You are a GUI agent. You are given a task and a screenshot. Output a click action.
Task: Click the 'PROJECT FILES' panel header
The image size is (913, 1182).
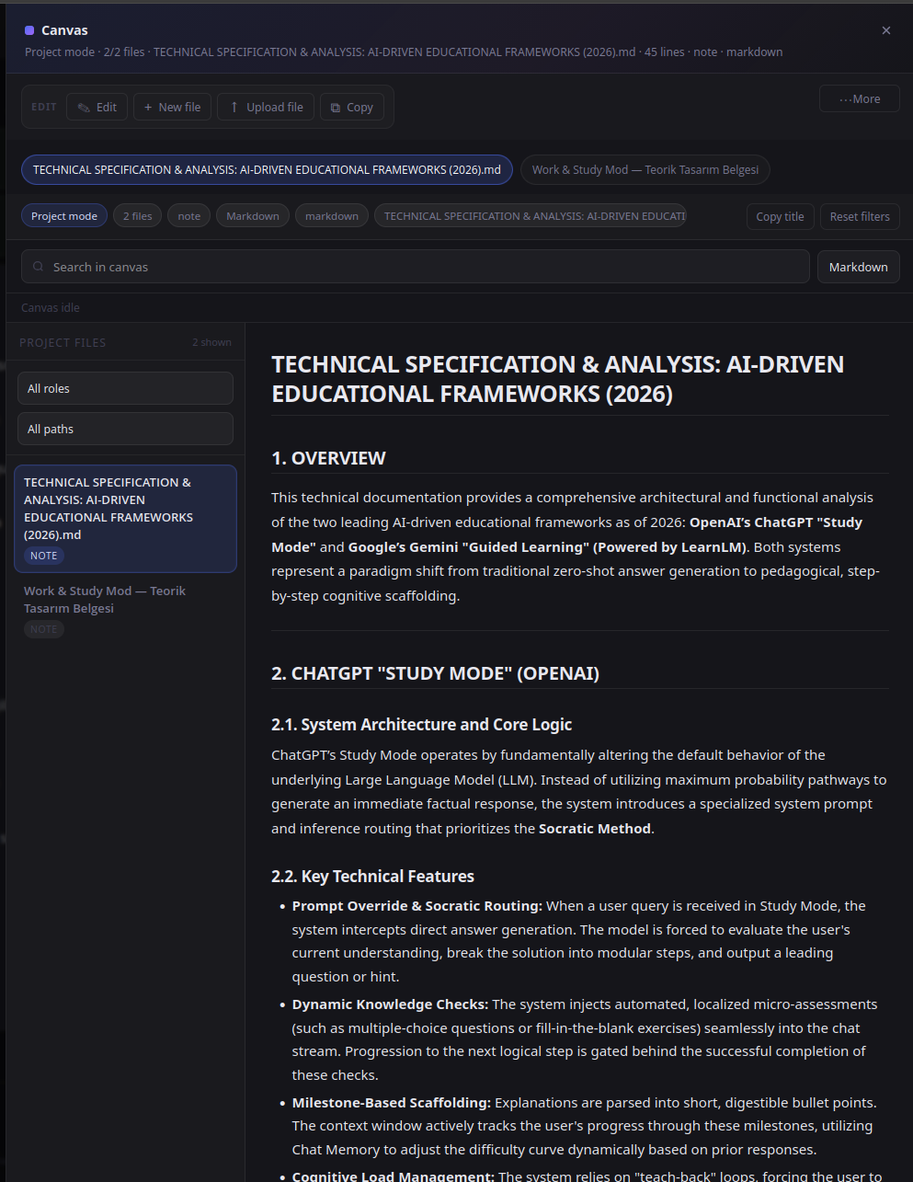tap(63, 342)
